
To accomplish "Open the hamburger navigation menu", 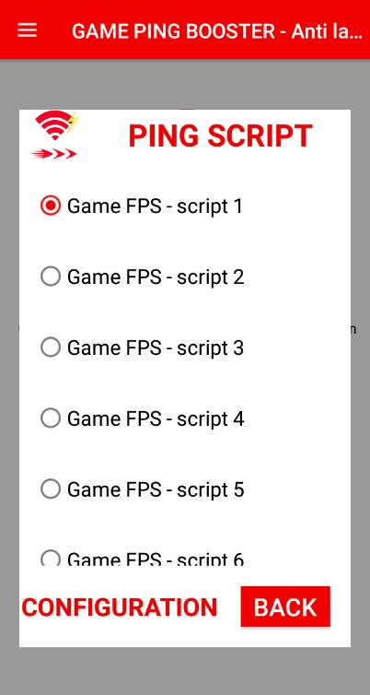I will click(27, 30).
